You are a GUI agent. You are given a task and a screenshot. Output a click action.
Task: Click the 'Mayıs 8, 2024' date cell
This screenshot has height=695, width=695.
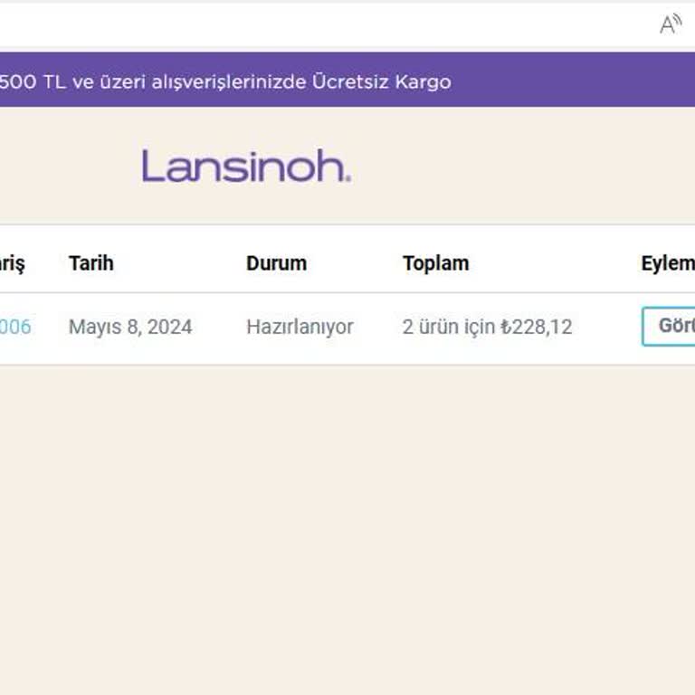click(130, 327)
